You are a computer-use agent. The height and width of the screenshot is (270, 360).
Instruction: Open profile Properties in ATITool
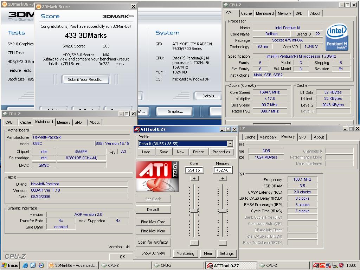[221, 152]
